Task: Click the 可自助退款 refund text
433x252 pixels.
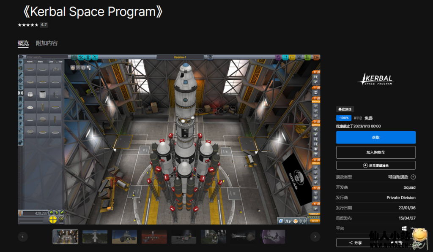Action: tap(398, 177)
